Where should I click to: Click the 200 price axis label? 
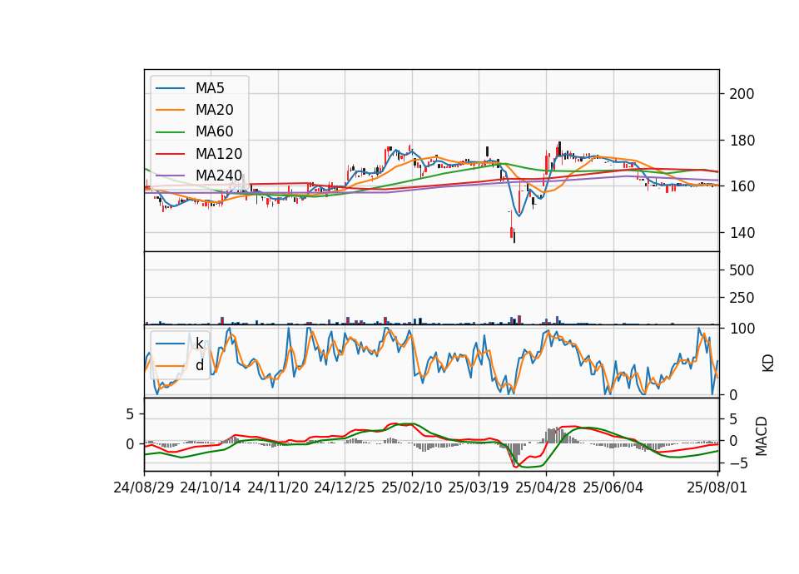742,94
